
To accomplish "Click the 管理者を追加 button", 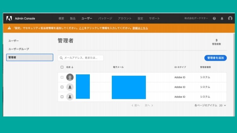I will click(x=215, y=58).
